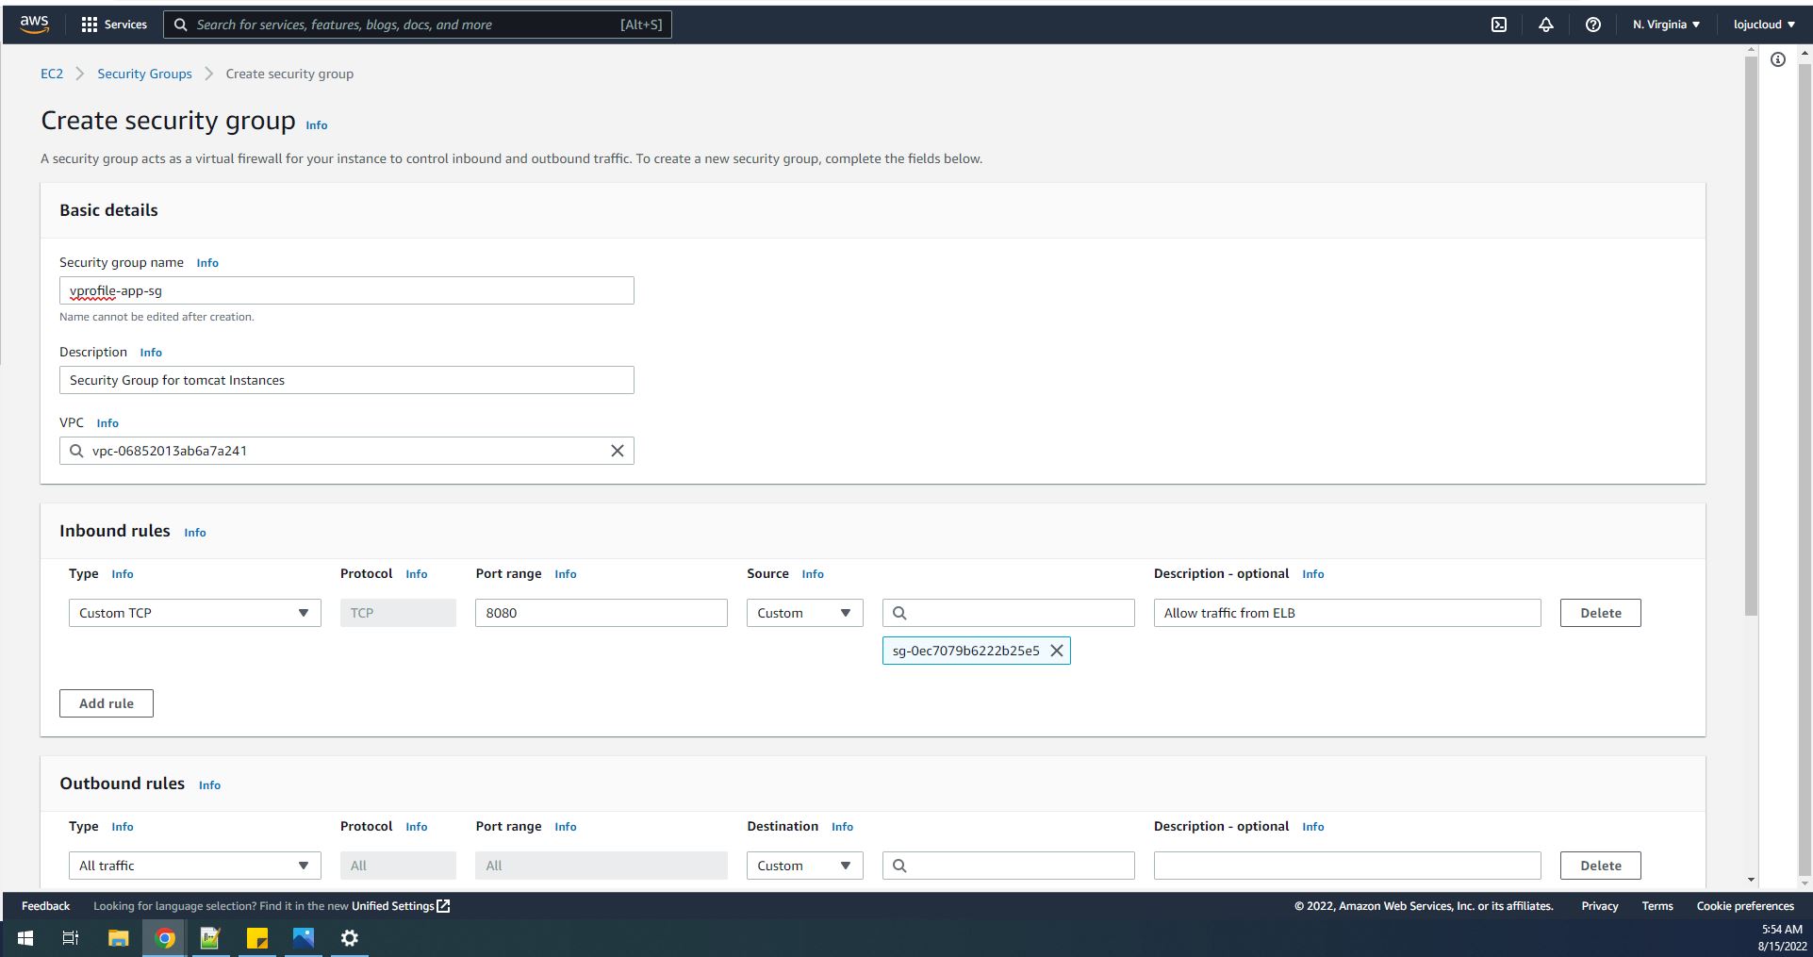Click the inbound rule description field
The width and height of the screenshot is (1813, 957).
[1346, 613]
